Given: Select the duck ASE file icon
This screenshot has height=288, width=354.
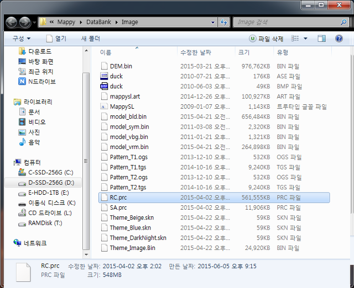Looking at the screenshot, I should point(104,76).
